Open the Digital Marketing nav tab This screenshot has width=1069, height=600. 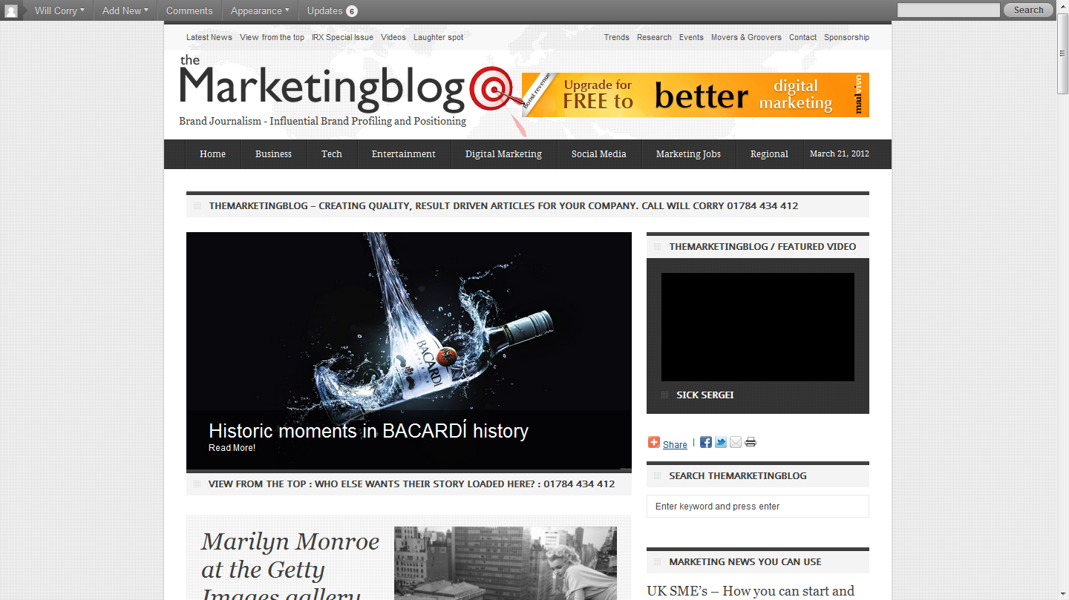click(503, 154)
